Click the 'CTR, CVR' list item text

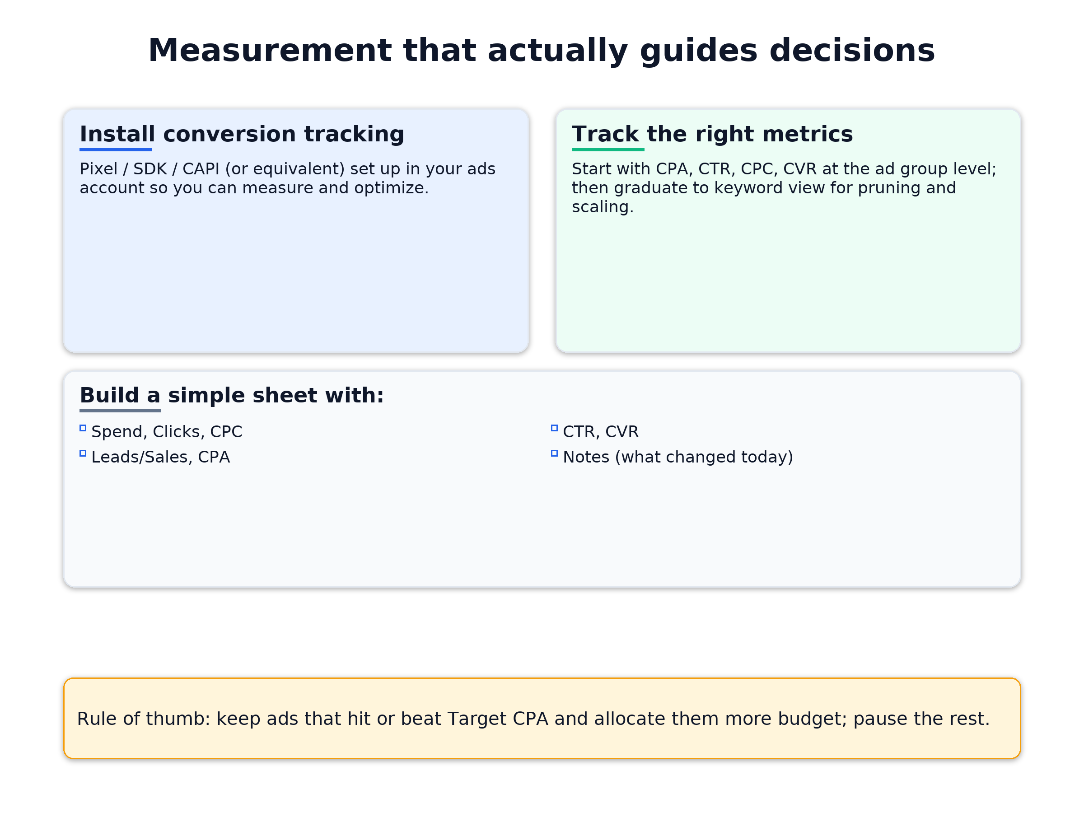click(600, 432)
